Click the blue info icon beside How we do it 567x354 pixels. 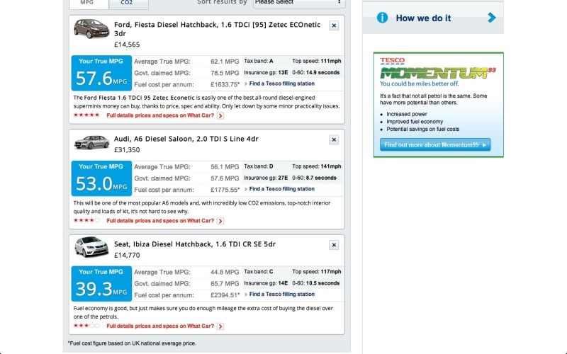point(382,18)
